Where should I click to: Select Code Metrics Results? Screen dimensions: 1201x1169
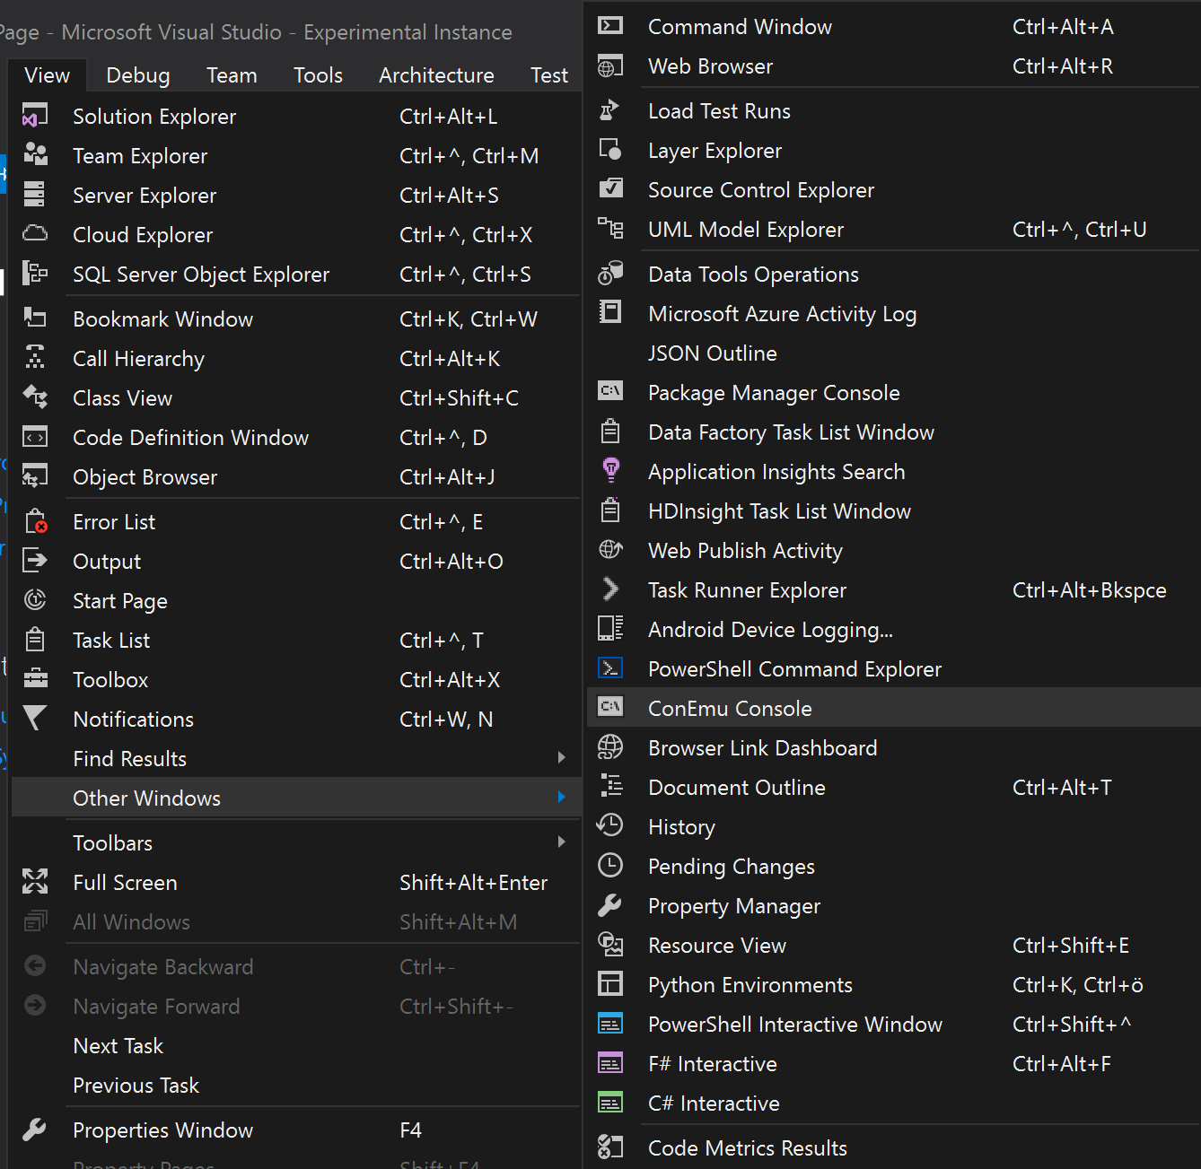tap(893, 1148)
